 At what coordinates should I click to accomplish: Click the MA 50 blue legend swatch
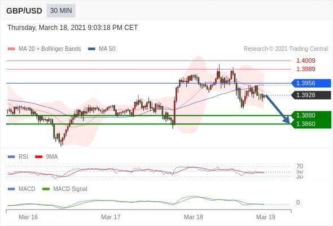91,49
